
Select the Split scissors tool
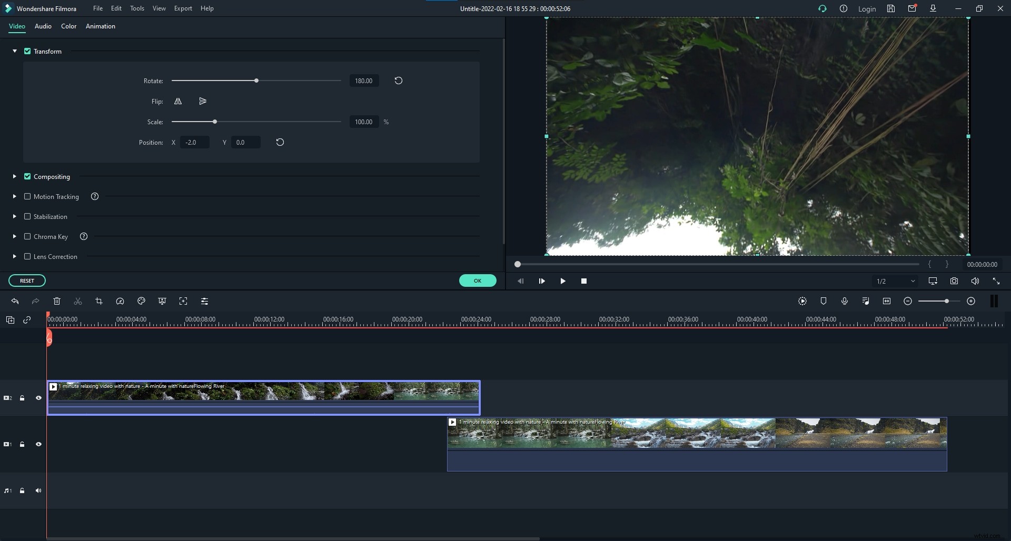tap(78, 301)
